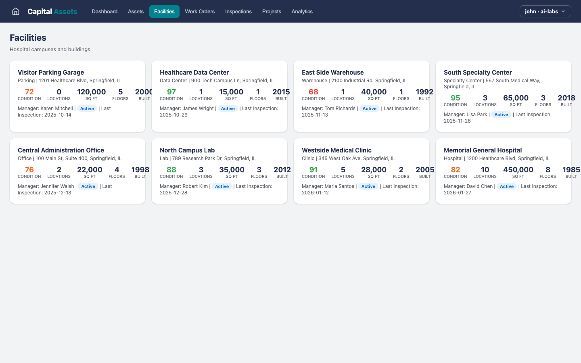Select the East Side Warehouse card
Screen dimensions: 581x363
(x=362, y=96)
